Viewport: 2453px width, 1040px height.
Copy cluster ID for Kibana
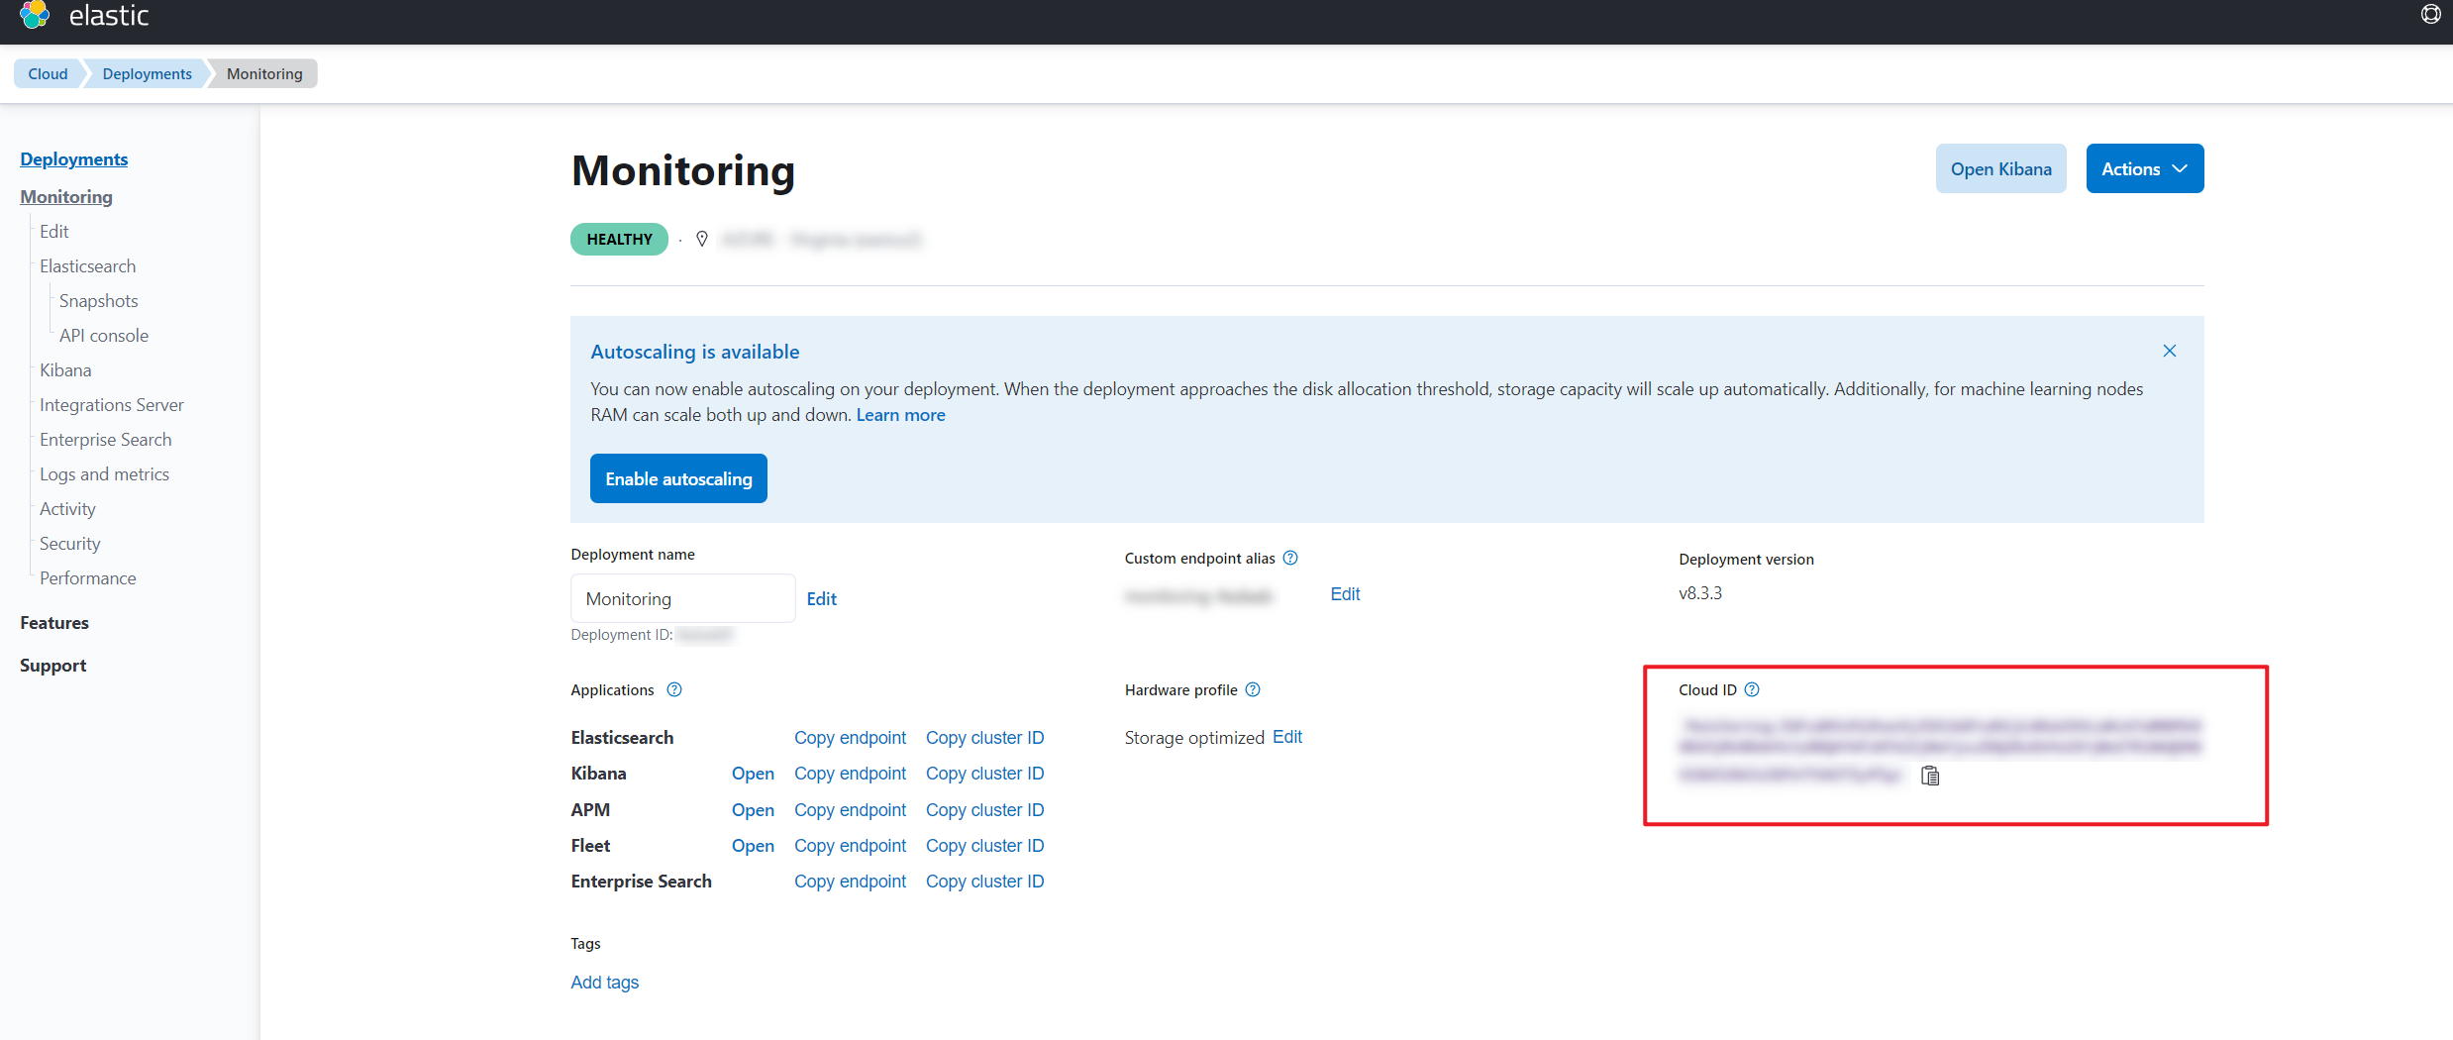(985, 774)
